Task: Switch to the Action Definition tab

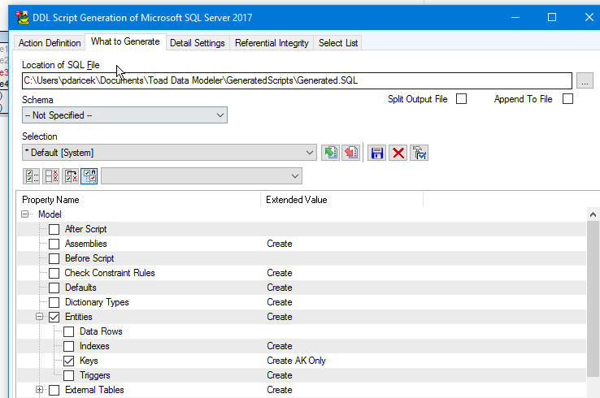Action: (50, 43)
